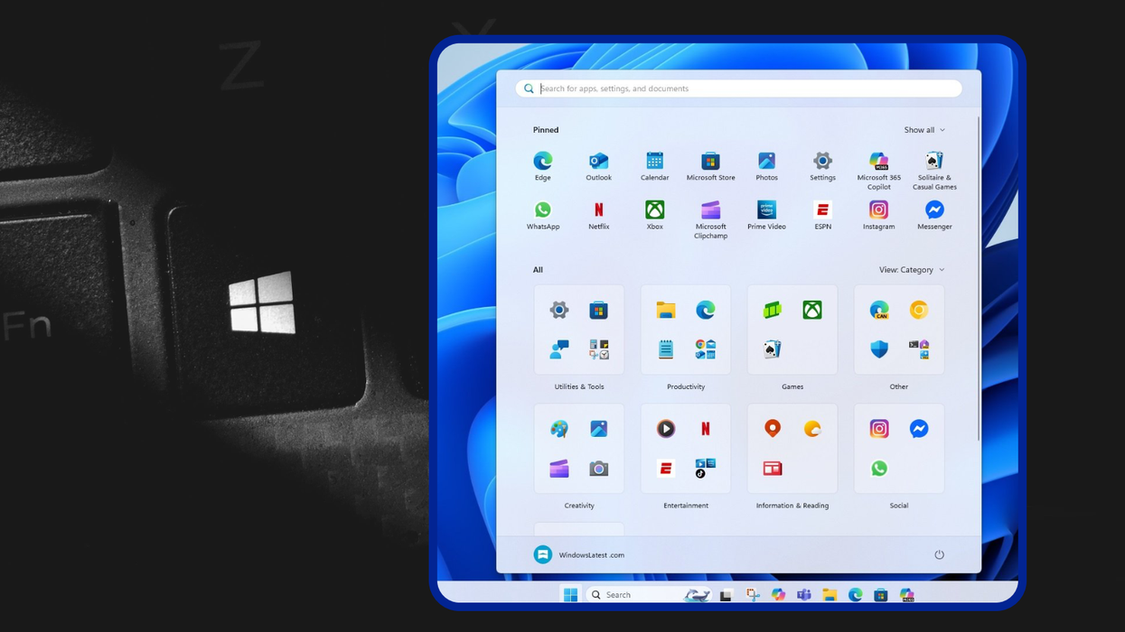Click the search apps field
1125x632 pixels.
click(738, 88)
